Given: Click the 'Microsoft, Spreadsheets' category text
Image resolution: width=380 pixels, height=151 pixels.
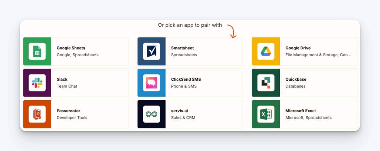Looking at the screenshot, I should pyautogui.click(x=308, y=118).
